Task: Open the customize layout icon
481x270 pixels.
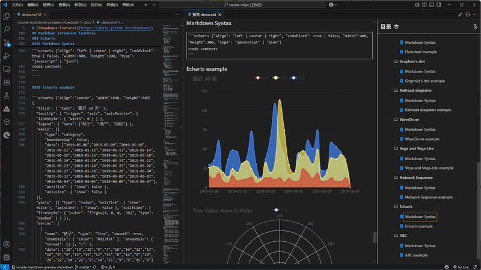Action: point(417,5)
